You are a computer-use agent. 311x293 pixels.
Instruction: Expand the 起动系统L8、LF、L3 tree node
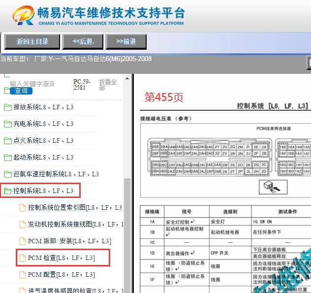43,158
